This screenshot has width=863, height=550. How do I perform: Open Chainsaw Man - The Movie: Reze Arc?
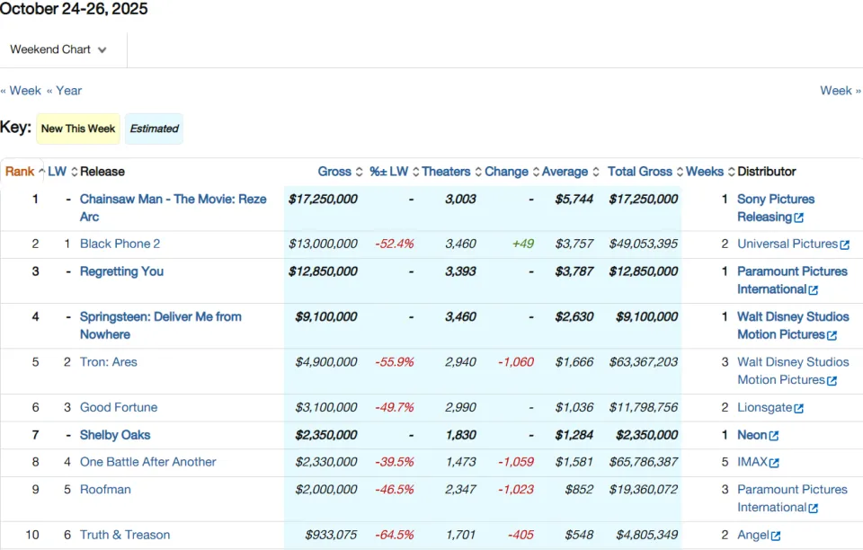pyautogui.click(x=173, y=208)
